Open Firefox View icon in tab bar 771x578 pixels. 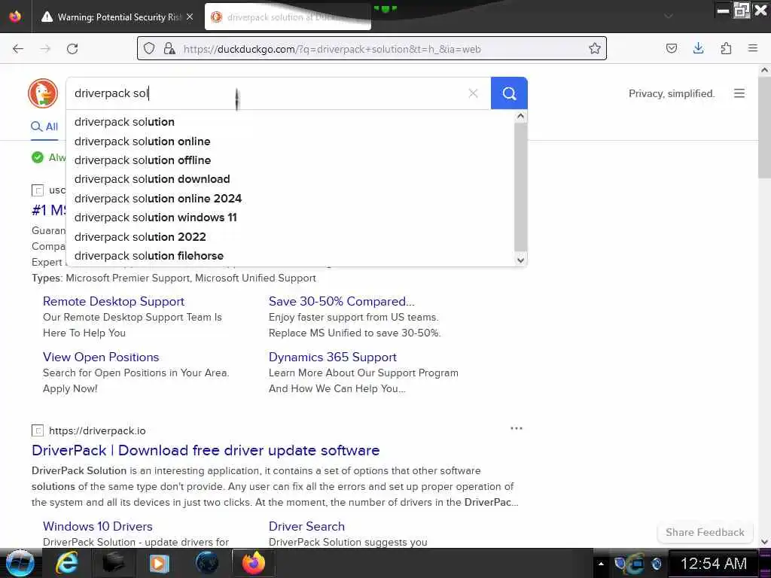pos(15,17)
